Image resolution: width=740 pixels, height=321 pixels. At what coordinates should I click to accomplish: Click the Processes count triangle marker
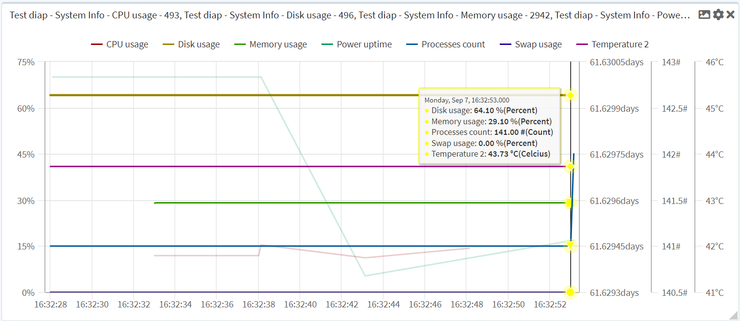570,246
